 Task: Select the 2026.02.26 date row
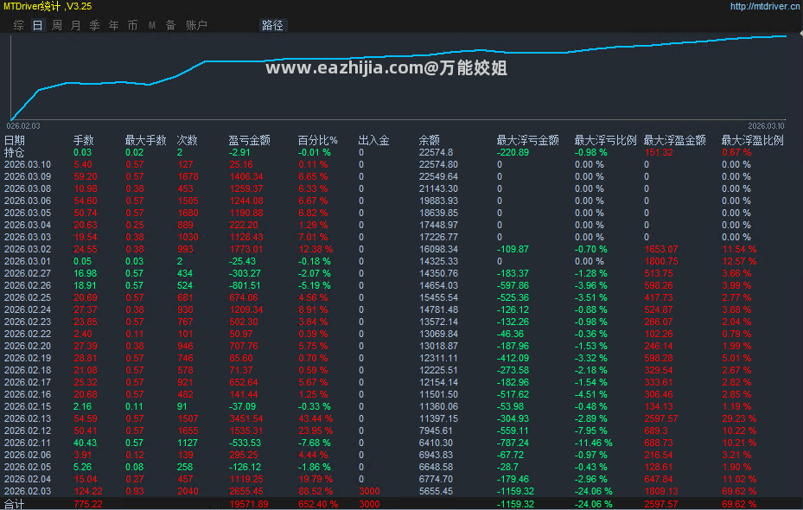tap(28, 286)
